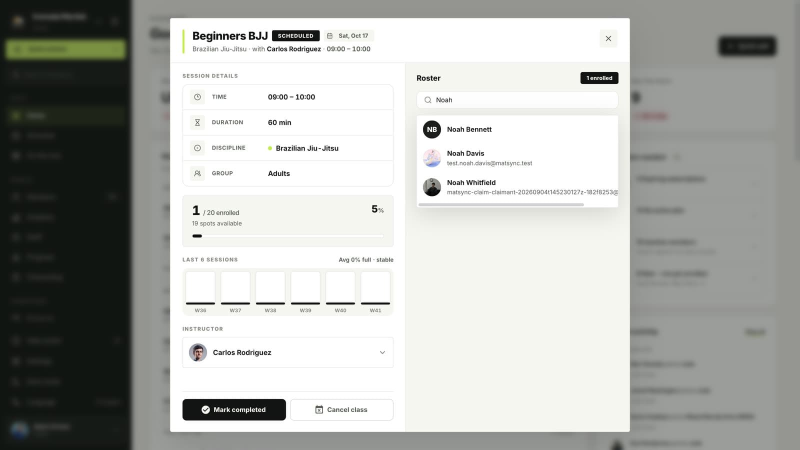Click the W41 session bar
The height and width of the screenshot is (450, 800).
pyautogui.click(x=375, y=288)
